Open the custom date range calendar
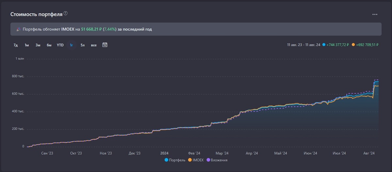Viewport: 392px width, 172px height. click(x=105, y=45)
